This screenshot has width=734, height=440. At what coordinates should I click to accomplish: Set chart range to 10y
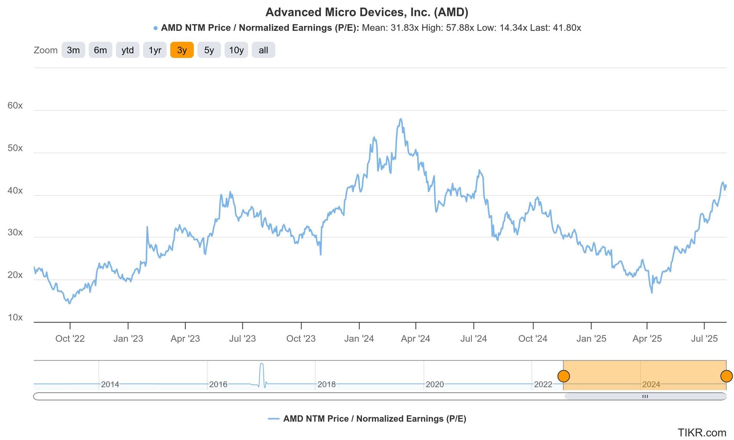pyautogui.click(x=236, y=50)
